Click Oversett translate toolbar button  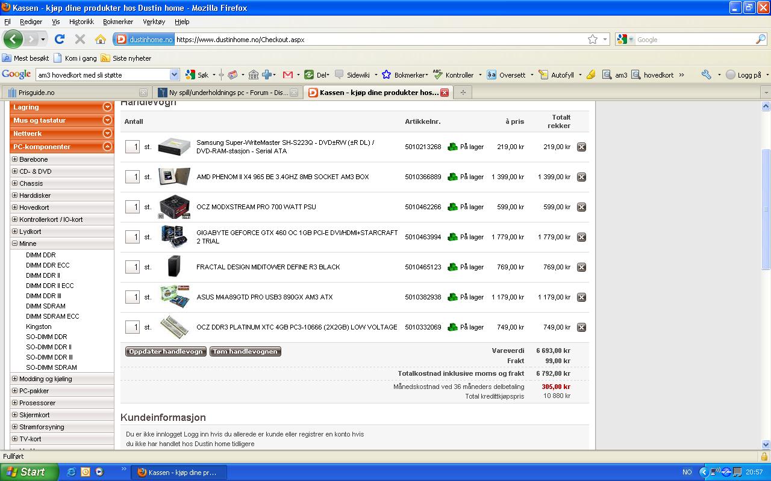(506, 75)
